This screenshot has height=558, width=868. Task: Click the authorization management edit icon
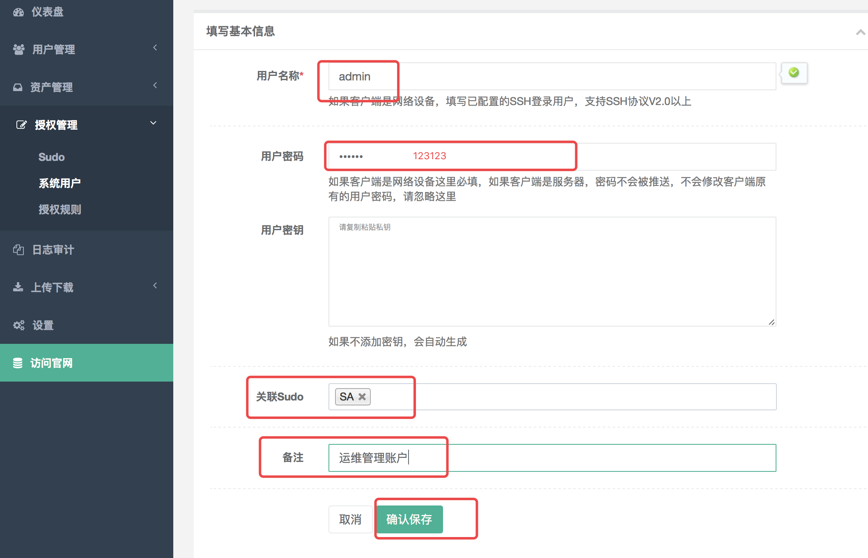pyautogui.click(x=21, y=125)
